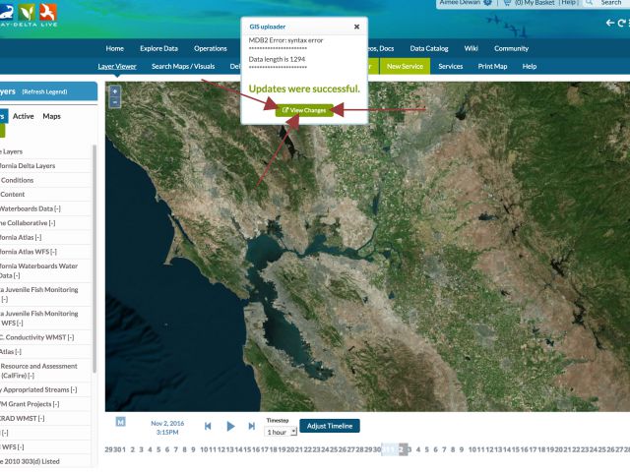
Task: Open the Community menu
Action: pos(511,48)
